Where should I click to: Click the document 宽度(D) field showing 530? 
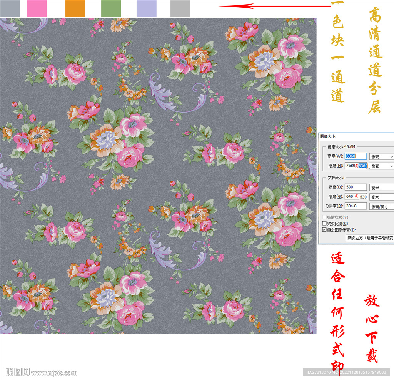(x=356, y=187)
